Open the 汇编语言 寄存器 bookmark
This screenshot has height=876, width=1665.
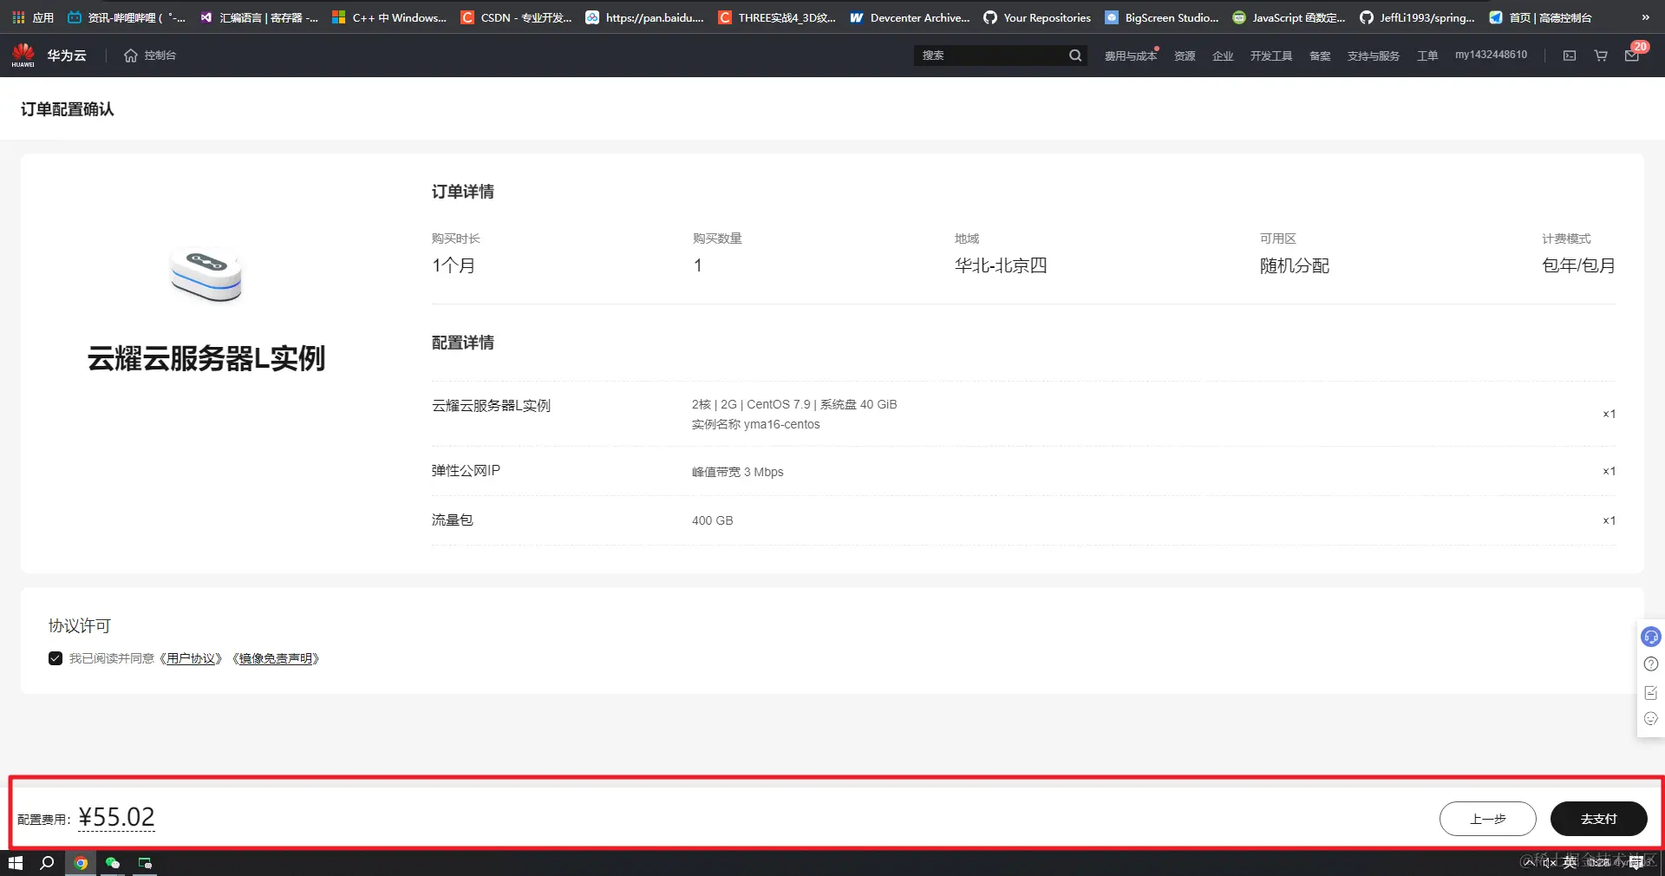[x=259, y=17]
